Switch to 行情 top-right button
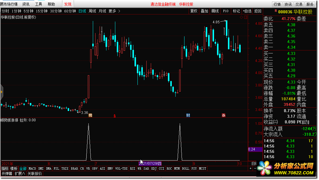Viewport: 319px width, 180px height. [277, 4]
